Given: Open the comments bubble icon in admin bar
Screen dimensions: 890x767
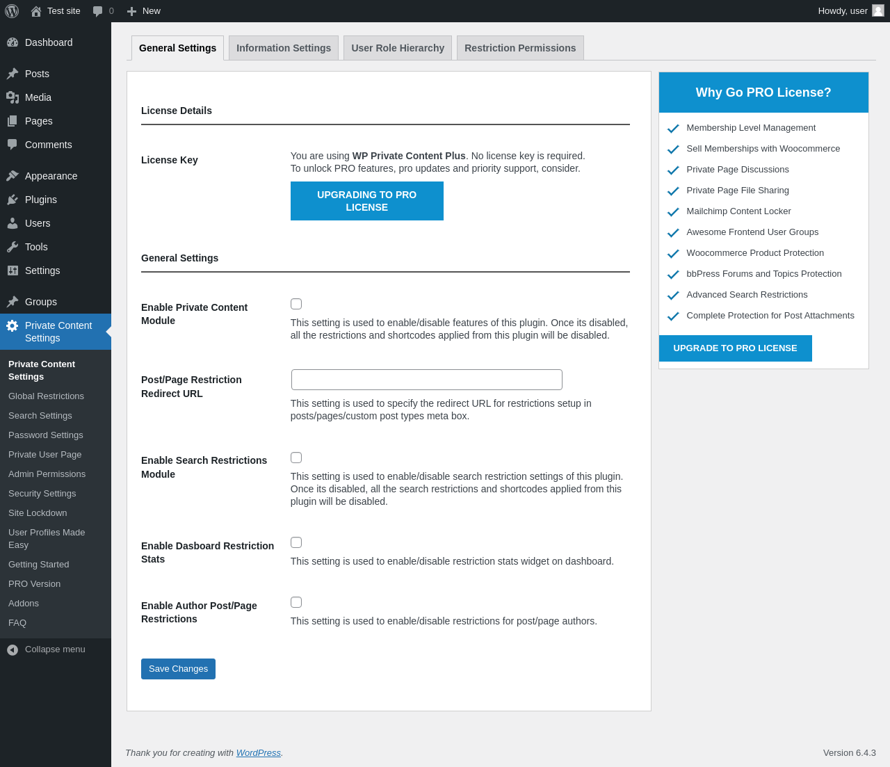Looking at the screenshot, I should pos(98,11).
